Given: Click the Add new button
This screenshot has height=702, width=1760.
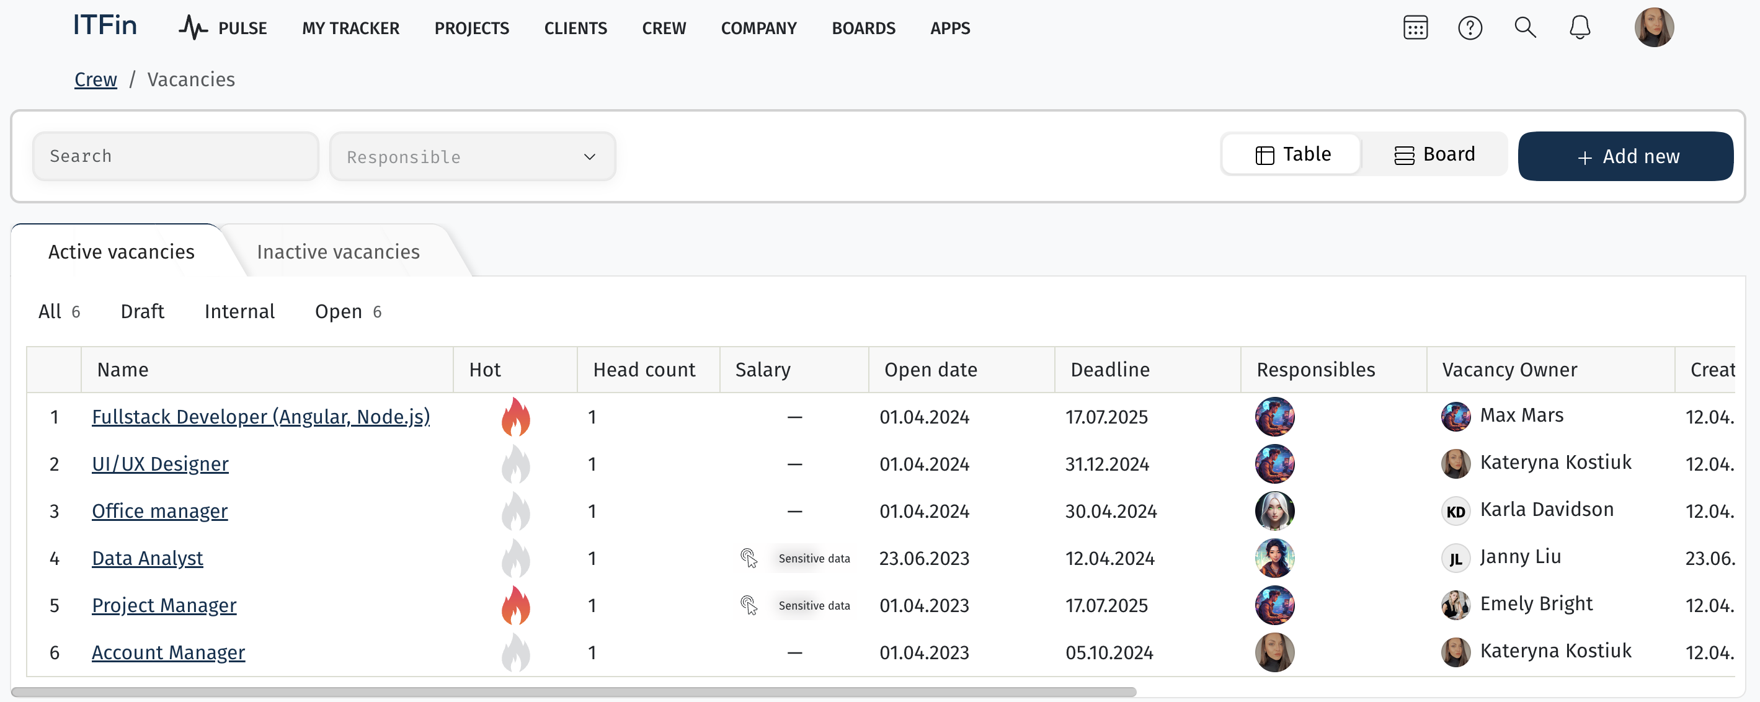Looking at the screenshot, I should pos(1625,156).
